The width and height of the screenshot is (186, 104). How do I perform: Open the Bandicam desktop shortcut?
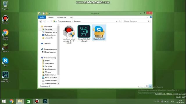(5, 19)
